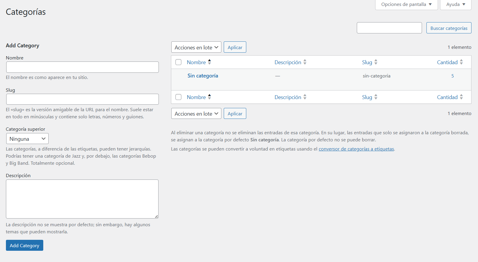Screen dimensions: 478x262
Task: Submit the Add Category button
Action: 25,245
